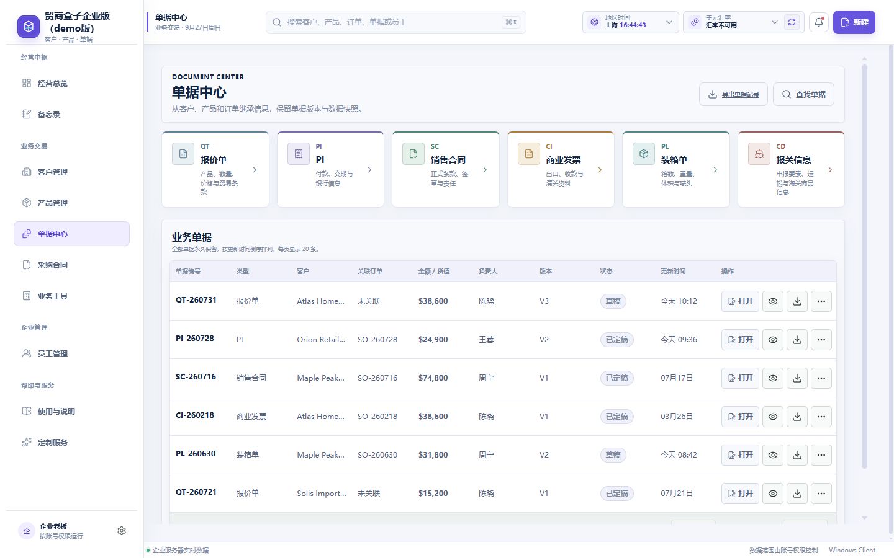Preview QT-260721 with eye icon
This screenshot has height=558, width=894.
click(x=773, y=494)
